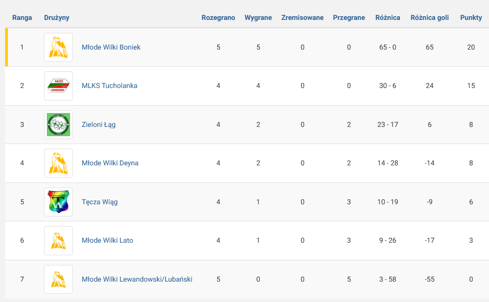This screenshot has height=302, width=489.
Task: Click the MLKS Tucholanka club crest
Action: [x=58, y=86]
